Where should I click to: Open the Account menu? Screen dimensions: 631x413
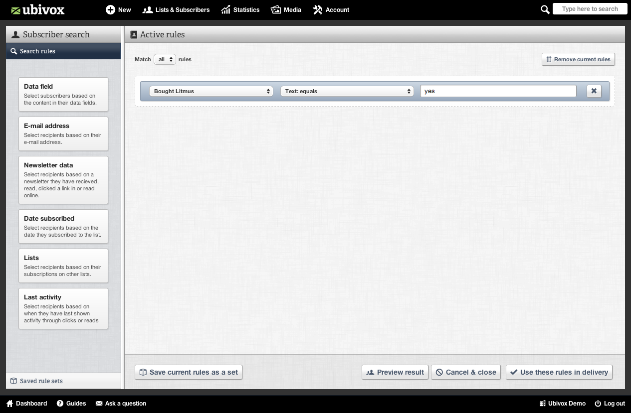331,9
